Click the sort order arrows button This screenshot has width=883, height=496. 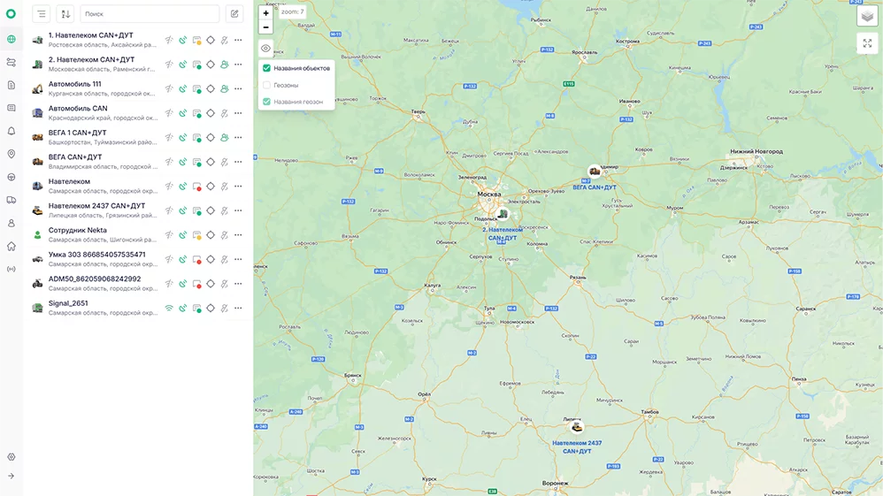65,14
